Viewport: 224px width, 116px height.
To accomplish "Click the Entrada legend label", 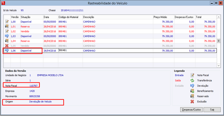I will point(179,75).
